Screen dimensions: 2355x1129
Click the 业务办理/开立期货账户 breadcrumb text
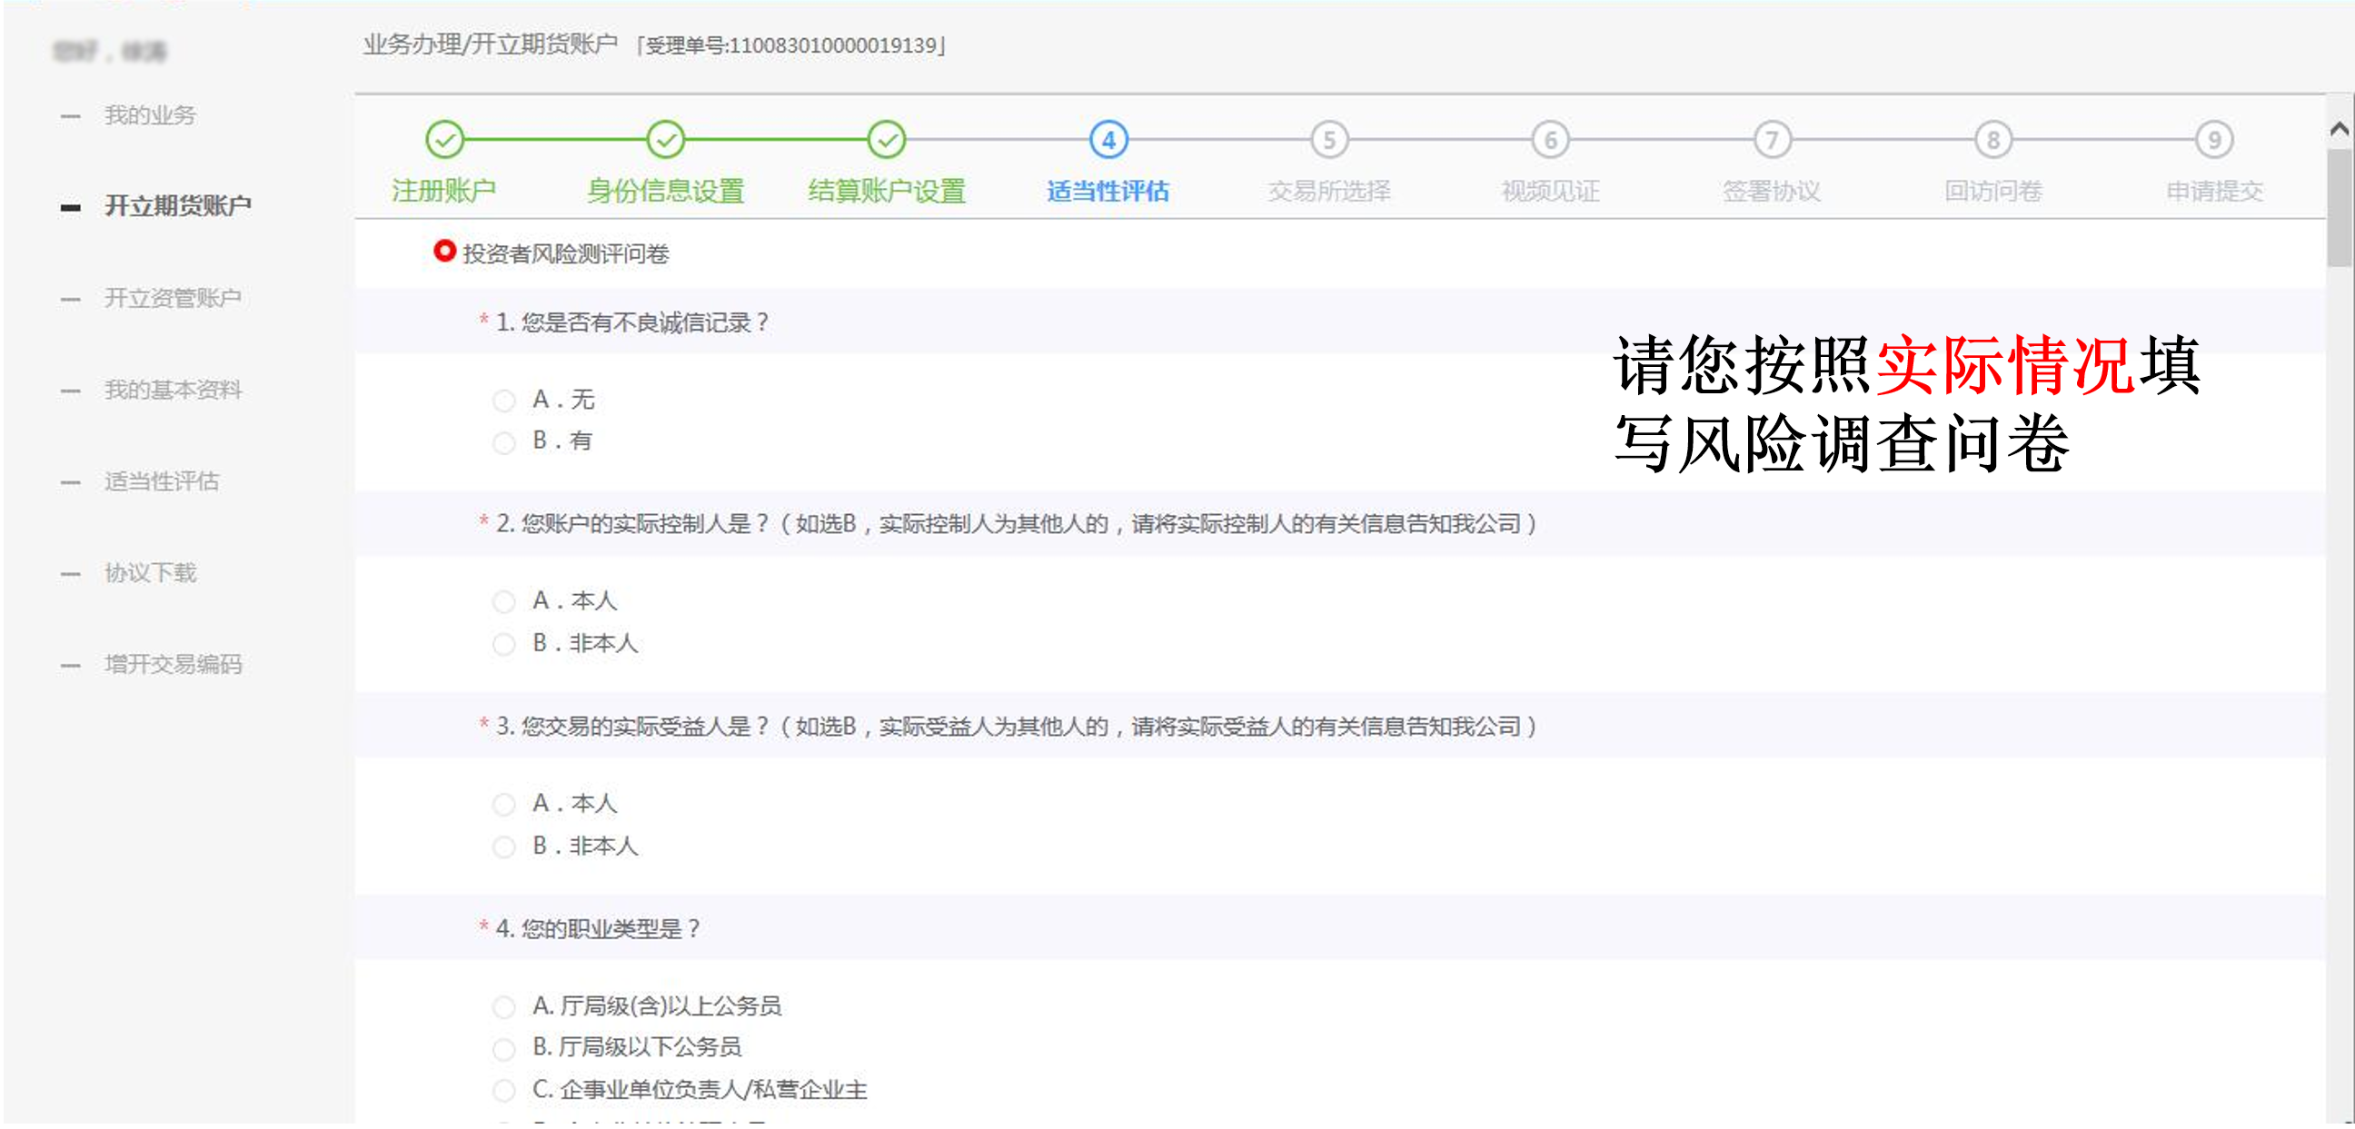point(490,44)
